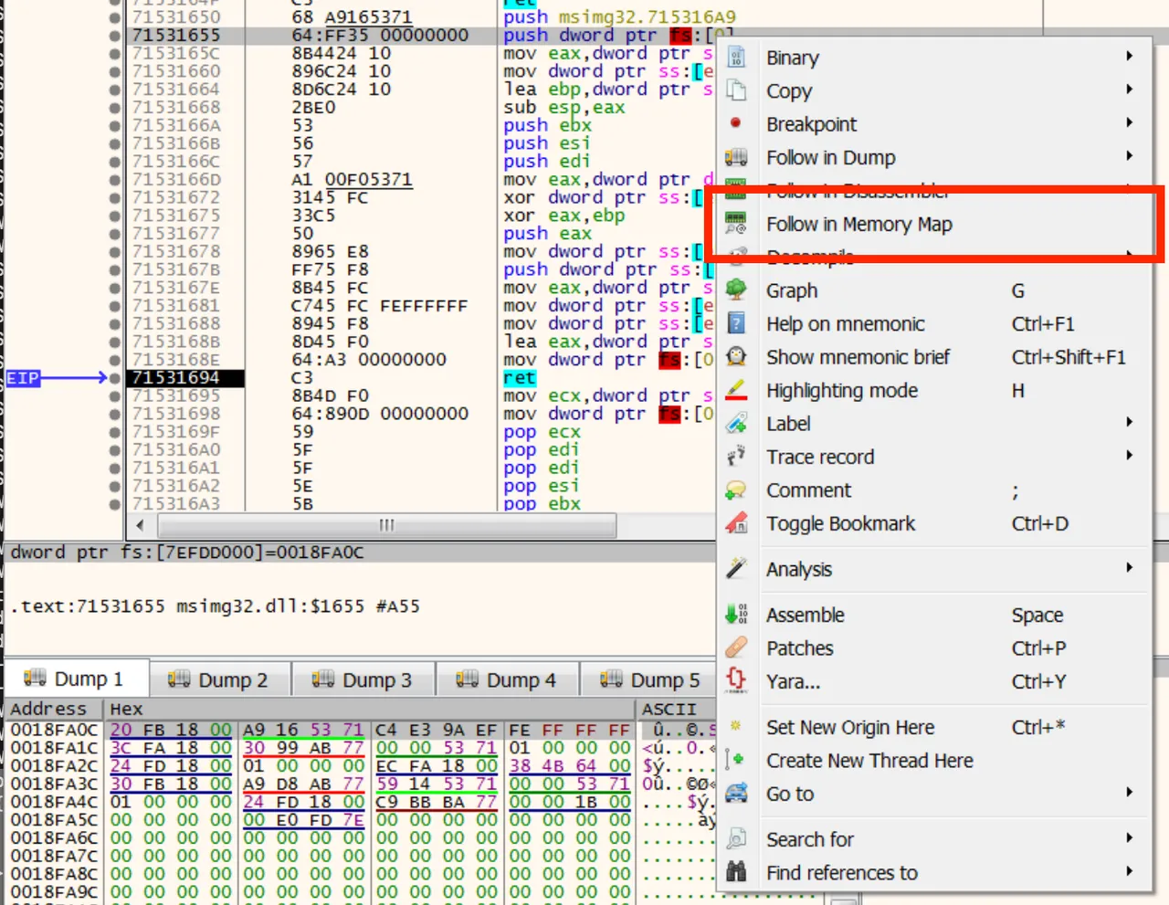Click the Label tag icon

736,423
